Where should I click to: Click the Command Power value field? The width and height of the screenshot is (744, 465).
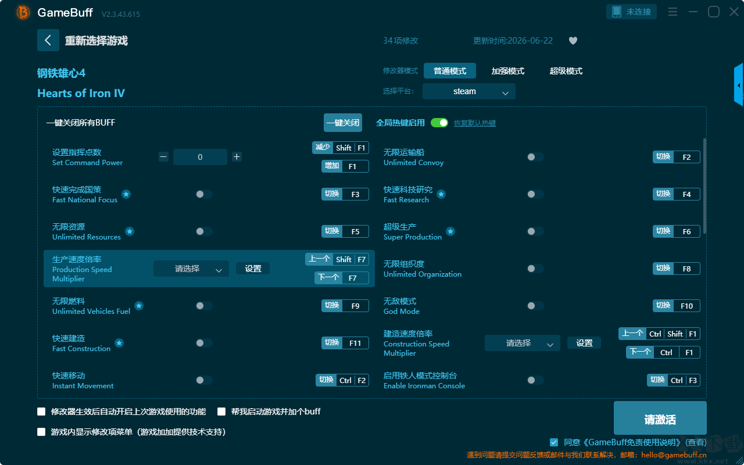coord(200,157)
